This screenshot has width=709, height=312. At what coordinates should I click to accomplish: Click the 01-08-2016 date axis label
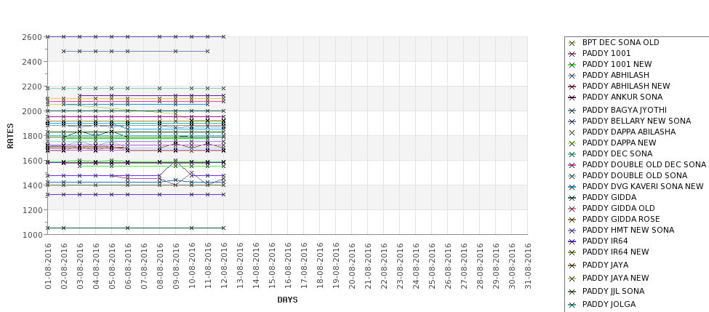[49, 266]
